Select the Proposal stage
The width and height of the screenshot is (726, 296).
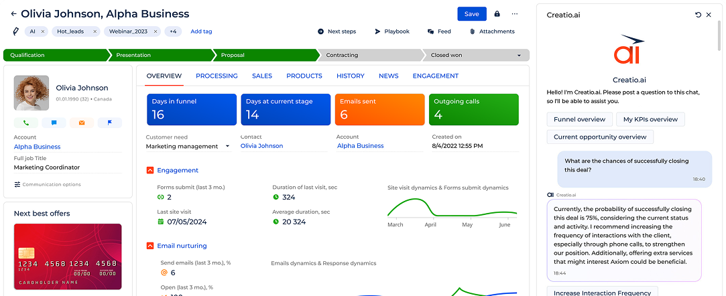(265, 55)
